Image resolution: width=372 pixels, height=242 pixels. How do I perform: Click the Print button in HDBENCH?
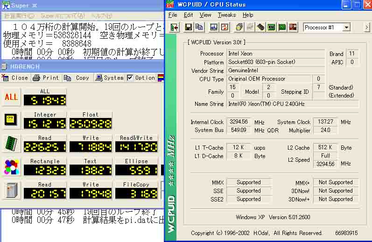coord(46,78)
